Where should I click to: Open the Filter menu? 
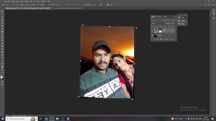click(x=31, y=1)
